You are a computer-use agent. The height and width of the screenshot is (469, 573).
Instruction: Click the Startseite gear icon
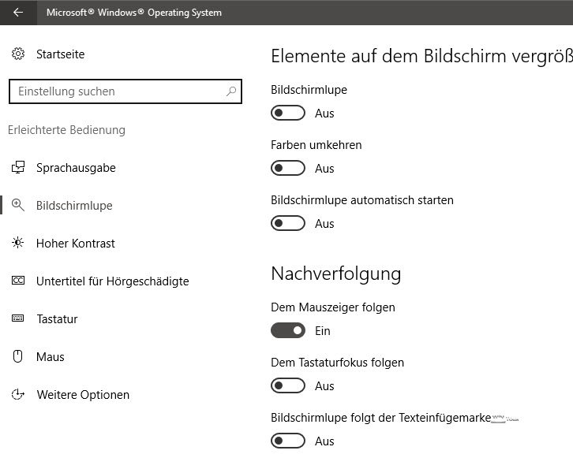point(18,54)
